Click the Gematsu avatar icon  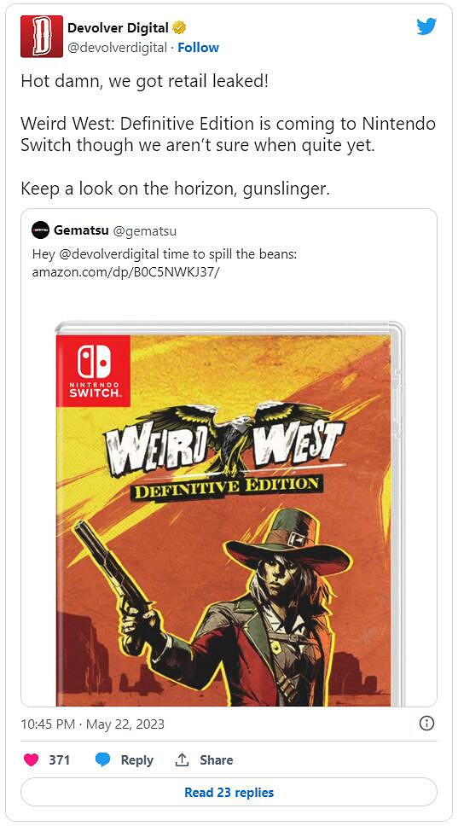[x=41, y=230]
